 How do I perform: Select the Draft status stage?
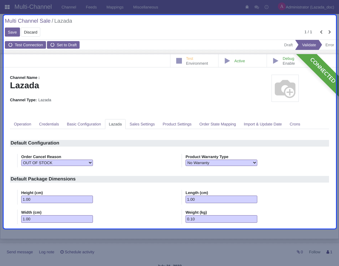[288, 45]
